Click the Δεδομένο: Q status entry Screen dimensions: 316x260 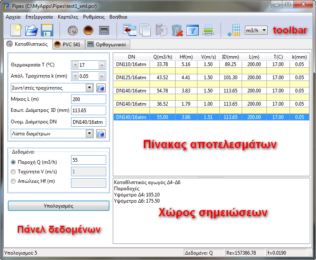click(204, 253)
